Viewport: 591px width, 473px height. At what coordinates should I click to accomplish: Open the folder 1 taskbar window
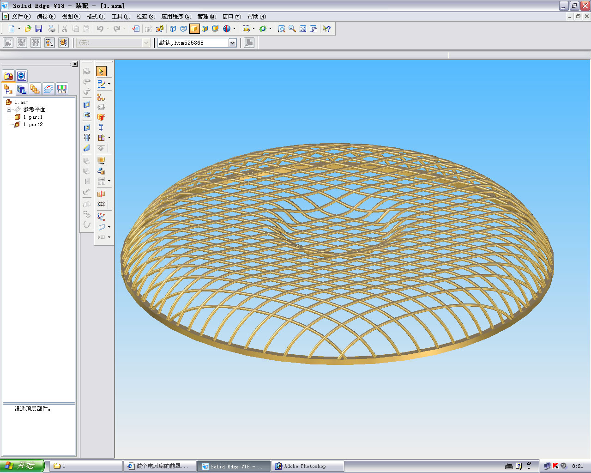pos(86,466)
